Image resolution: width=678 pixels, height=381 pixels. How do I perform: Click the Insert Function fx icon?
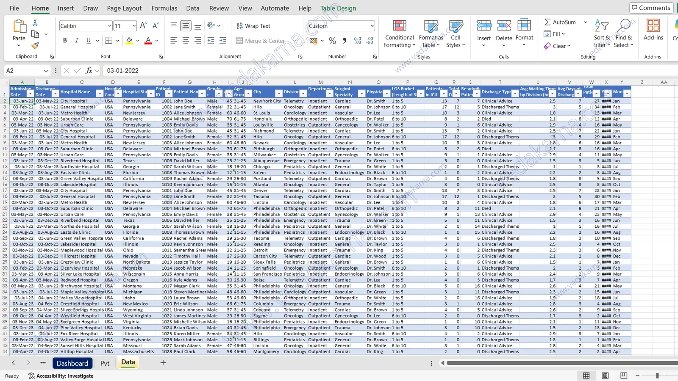(x=89, y=71)
